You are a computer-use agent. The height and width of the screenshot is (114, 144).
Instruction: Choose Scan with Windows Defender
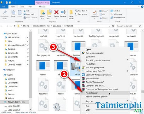click(x=99, y=75)
